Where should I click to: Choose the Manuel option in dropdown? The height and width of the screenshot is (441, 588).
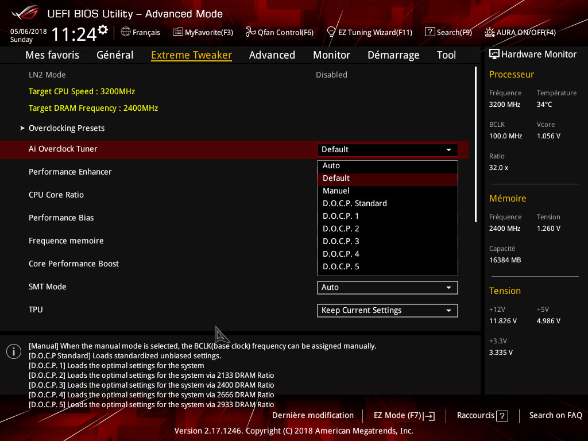(336, 191)
